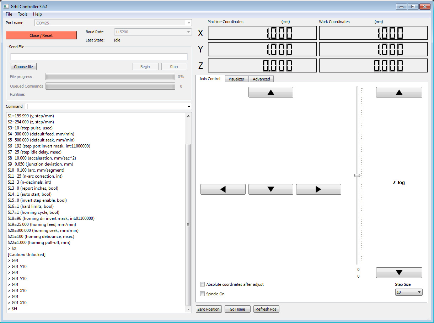Switch to the Visualizer tab
This screenshot has width=434, height=323.
[x=236, y=79]
